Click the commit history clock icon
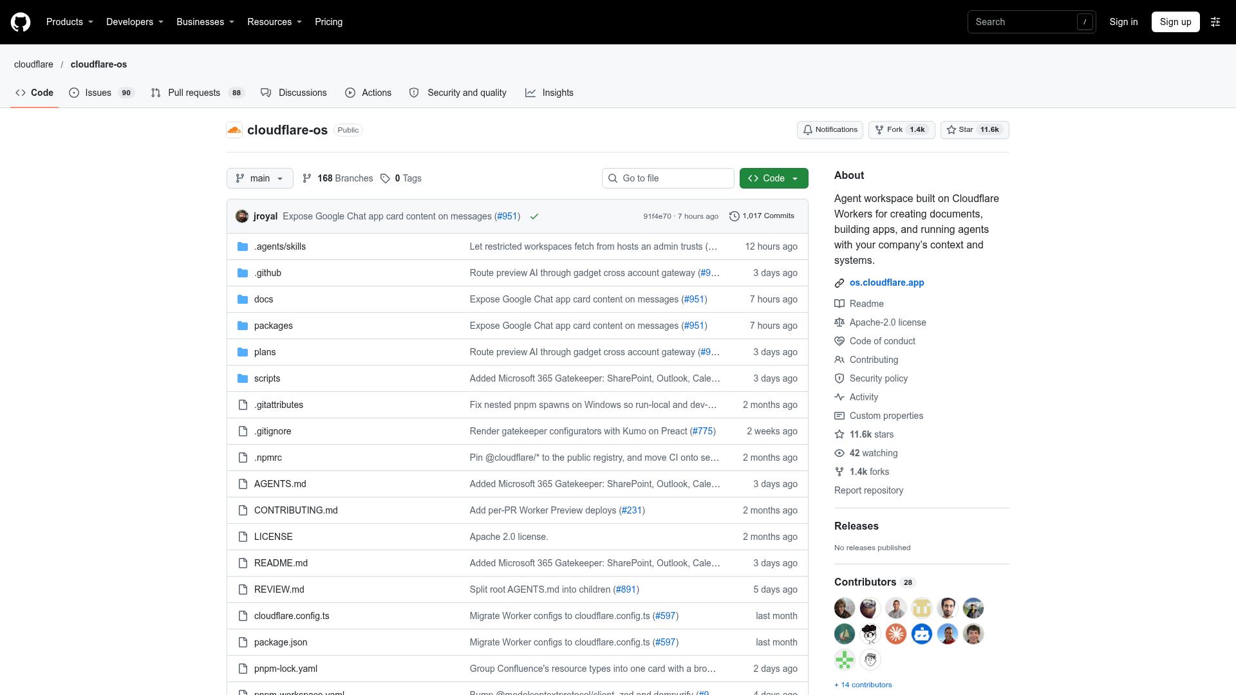 734,216
